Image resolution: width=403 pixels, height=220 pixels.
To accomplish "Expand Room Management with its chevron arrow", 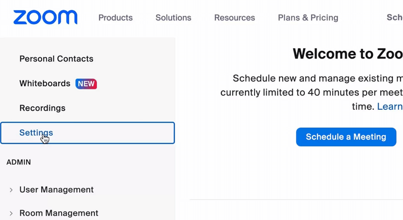I will coord(11,213).
